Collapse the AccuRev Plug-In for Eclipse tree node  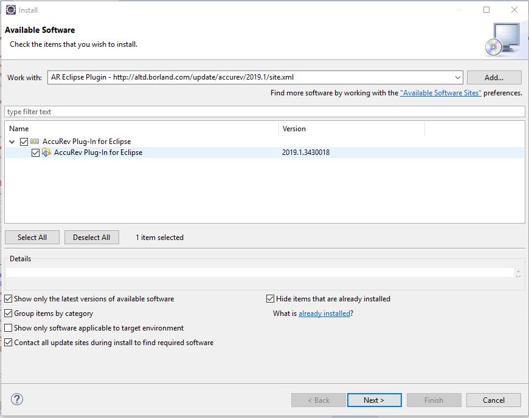click(12, 142)
